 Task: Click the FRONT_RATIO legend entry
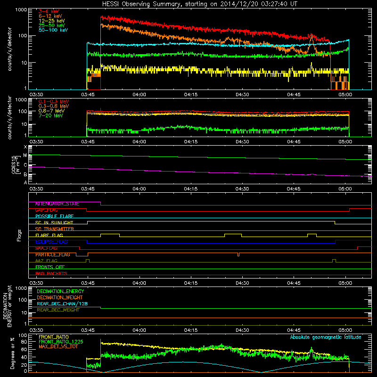54,337
